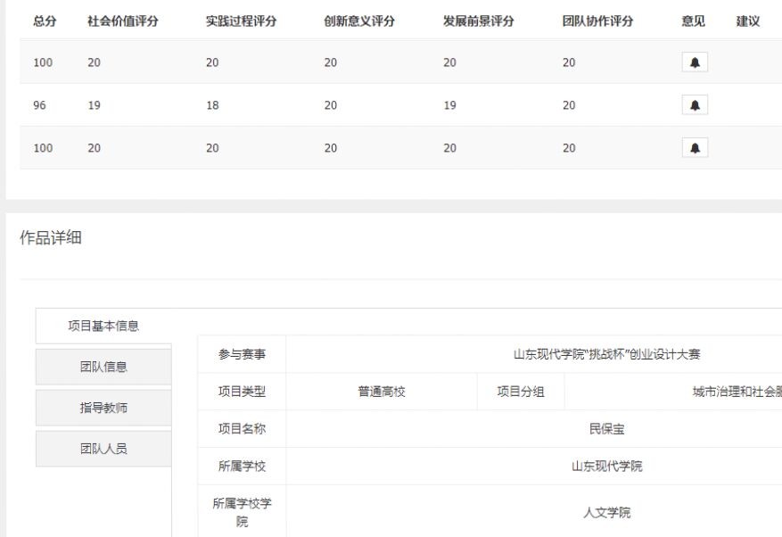Click the 意见 column header
The image size is (782, 537).
[693, 21]
